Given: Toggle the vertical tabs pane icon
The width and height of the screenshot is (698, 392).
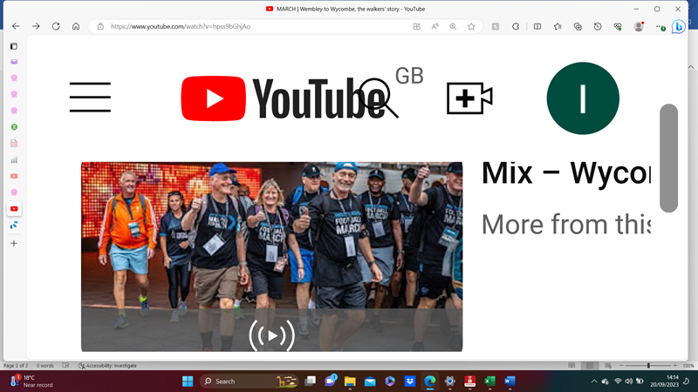Looking at the screenshot, I should 14,46.
